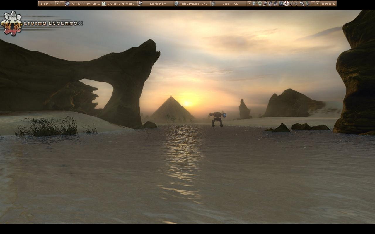Activate the Total Commander 6.5 taskbar button

pos(192,4)
